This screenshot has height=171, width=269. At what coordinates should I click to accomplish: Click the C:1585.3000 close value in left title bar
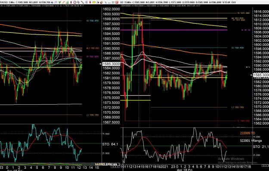coord(22,2)
